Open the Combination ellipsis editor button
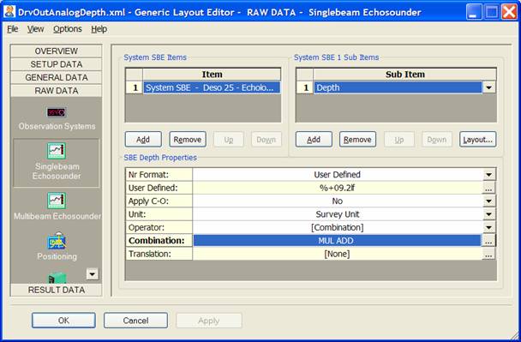This screenshot has height=342, width=521. point(488,241)
